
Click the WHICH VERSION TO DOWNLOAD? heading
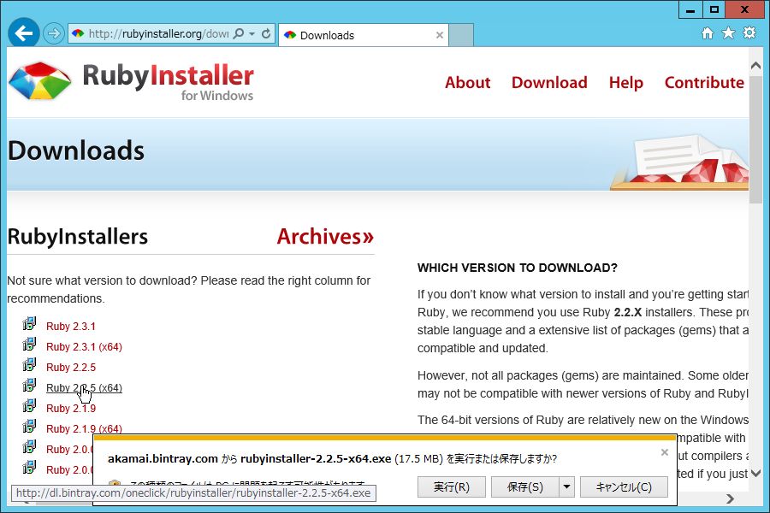click(x=517, y=268)
